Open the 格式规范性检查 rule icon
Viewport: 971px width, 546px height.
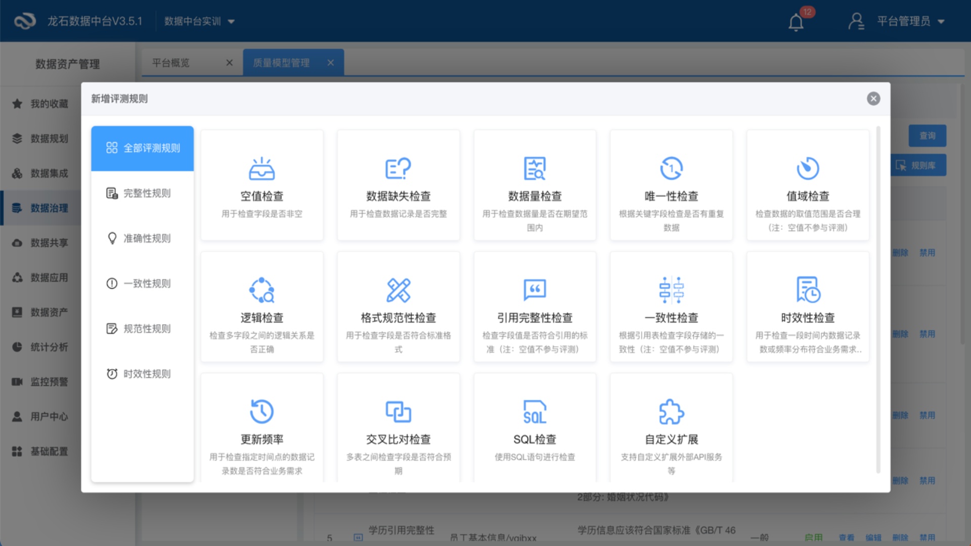(398, 290)
